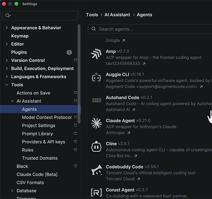Image resolution: width=212 pixels, height=199 pixels.
Task: Select Agents in the settings tree
Action: tap(29, 109)
